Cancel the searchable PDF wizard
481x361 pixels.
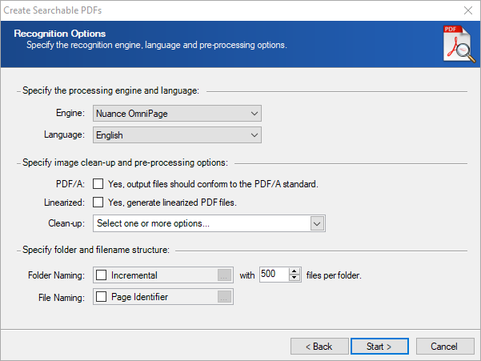point(445,347)
